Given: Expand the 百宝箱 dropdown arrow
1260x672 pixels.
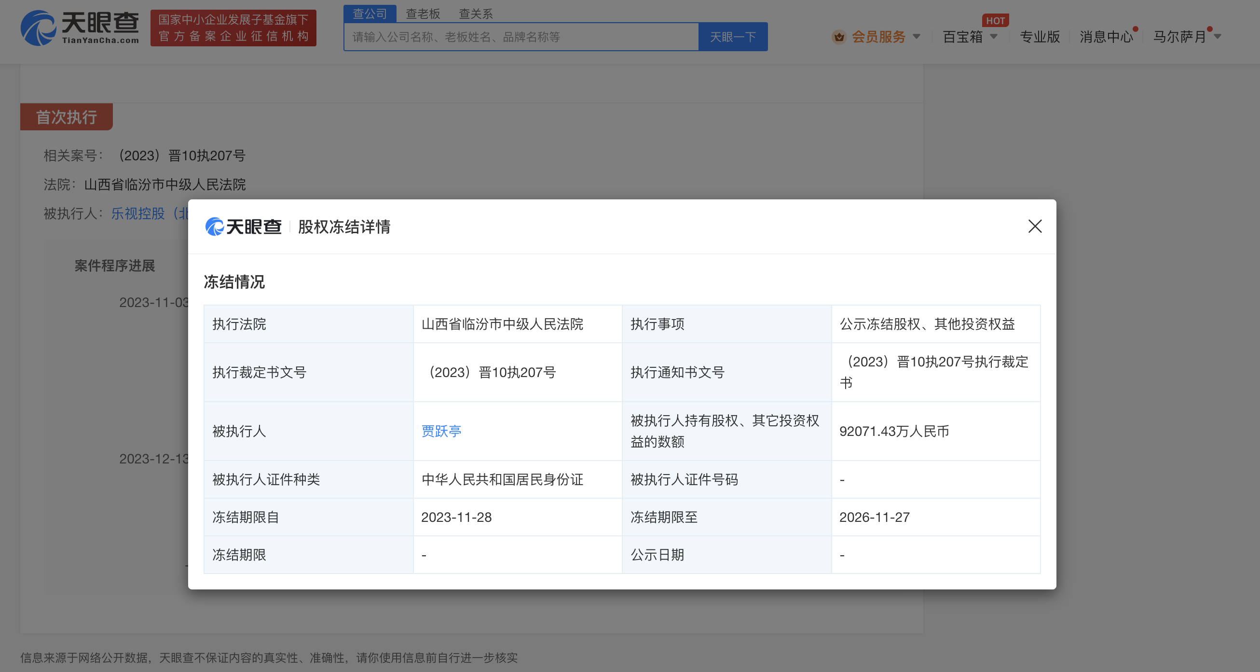Looking at the screenshot, I should pyautogui.click(x=993, y=37).
